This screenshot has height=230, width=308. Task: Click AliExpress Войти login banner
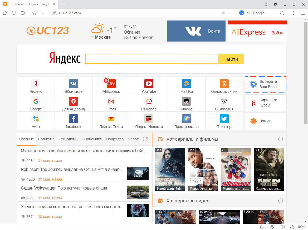coord(257,31)
